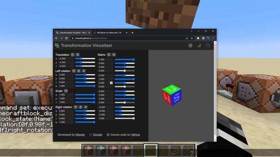Reset Matrix with its history icon
Image resolution: width=280 pixels, height=157 pixels.
pos(109,55)
